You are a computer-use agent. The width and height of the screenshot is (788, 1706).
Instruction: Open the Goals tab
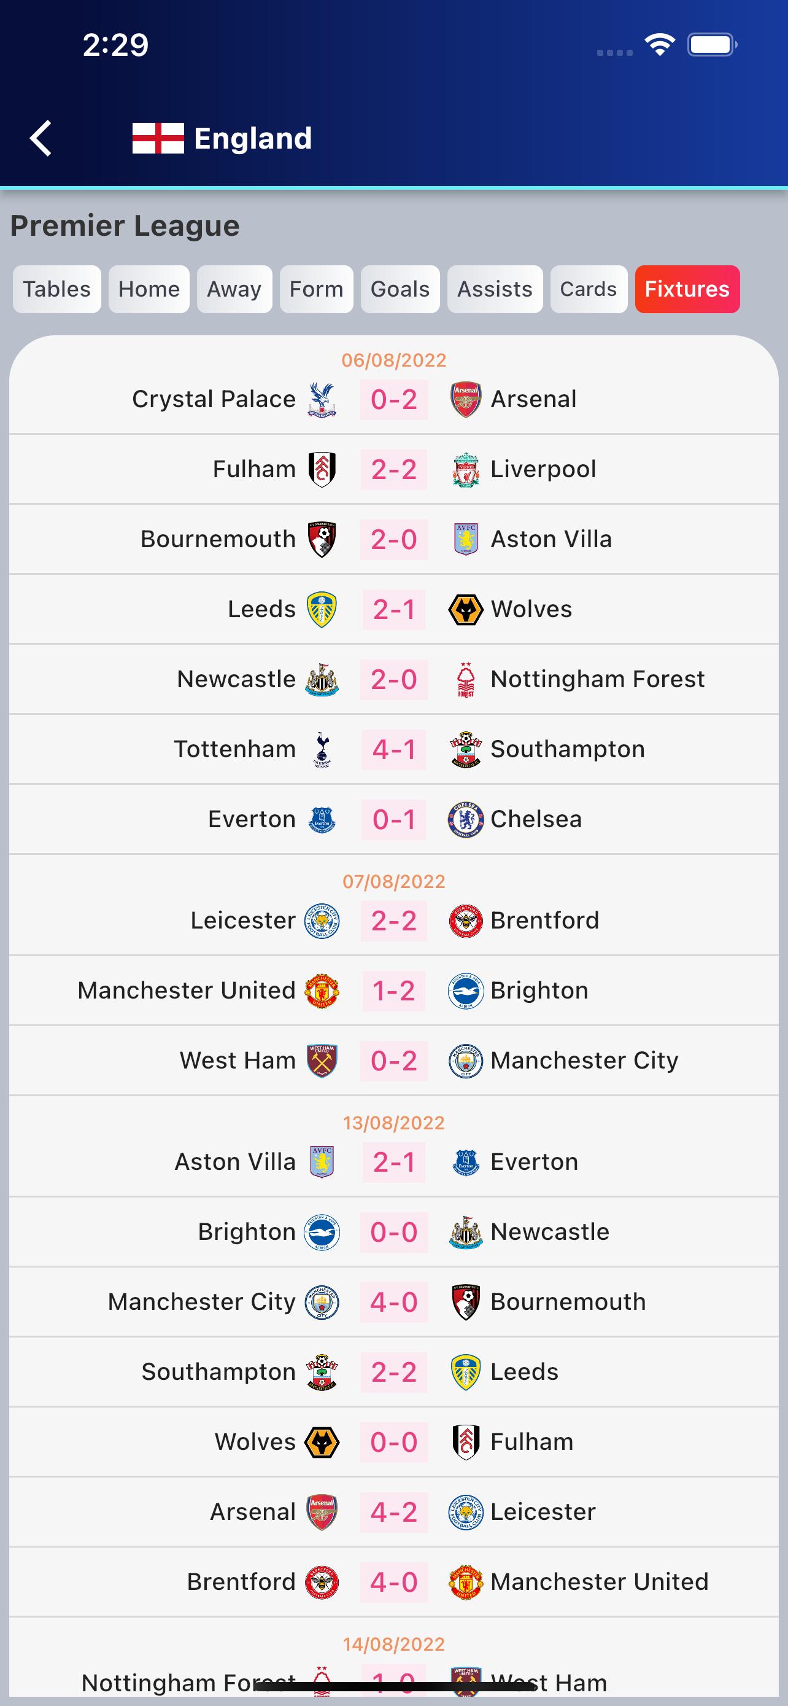click(x=400, y=289)
